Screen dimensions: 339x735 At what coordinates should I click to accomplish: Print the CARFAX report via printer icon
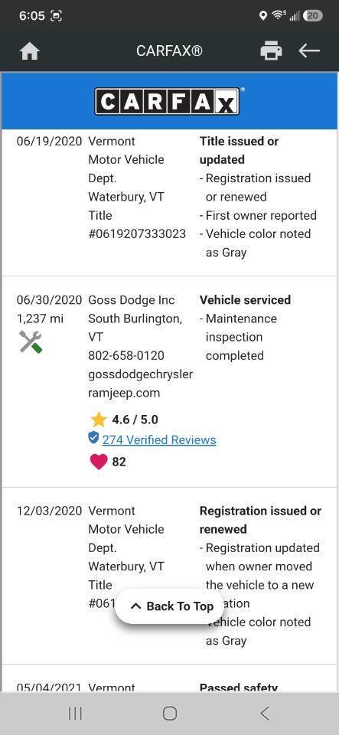(x=271, y=51)
